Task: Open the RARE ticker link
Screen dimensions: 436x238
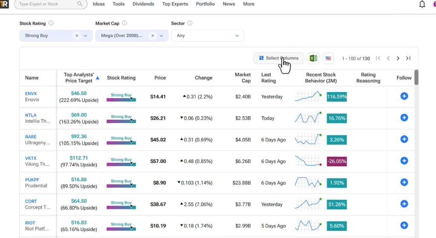Action: tap(31, 137)
